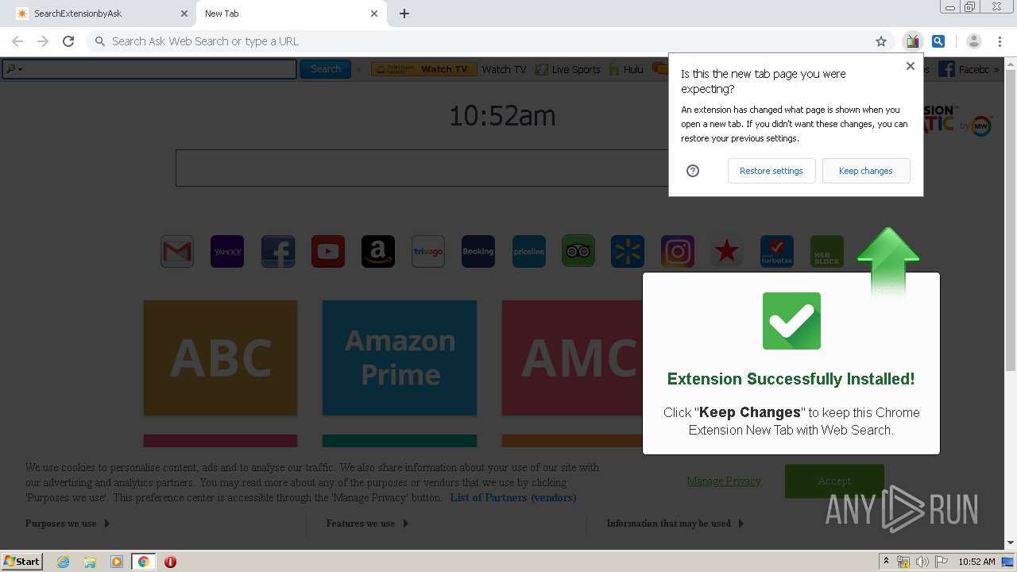Open the media player taskbar icon
Screen dimensions: 1017x572
(x=117, y=562)
